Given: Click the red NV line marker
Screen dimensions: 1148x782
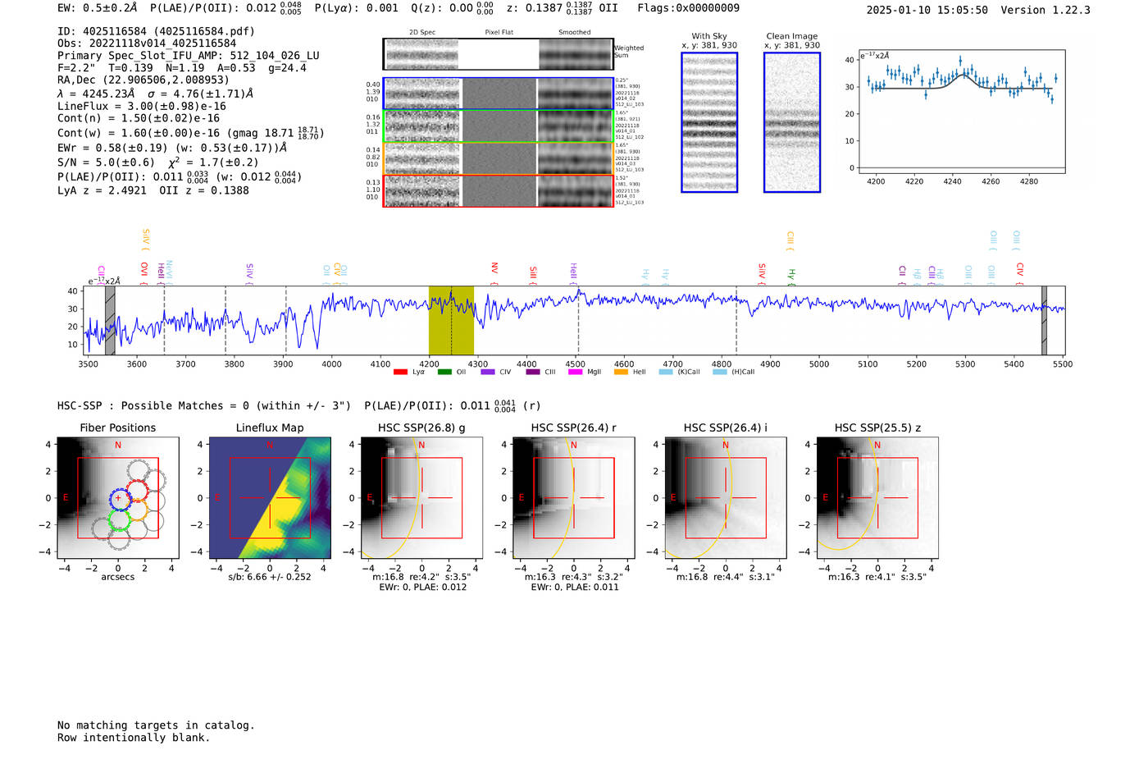Looking at the screenshot, I should coord(494,274).
